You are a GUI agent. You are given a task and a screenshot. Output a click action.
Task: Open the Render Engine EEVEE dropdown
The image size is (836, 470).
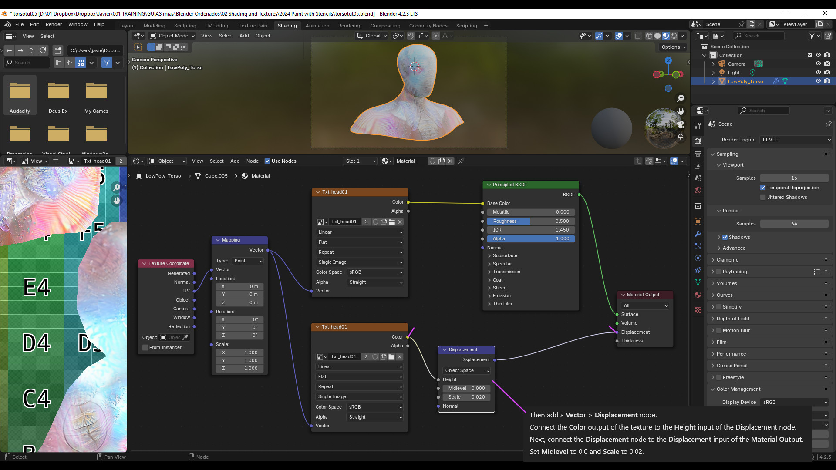click(x=796, y=140)
